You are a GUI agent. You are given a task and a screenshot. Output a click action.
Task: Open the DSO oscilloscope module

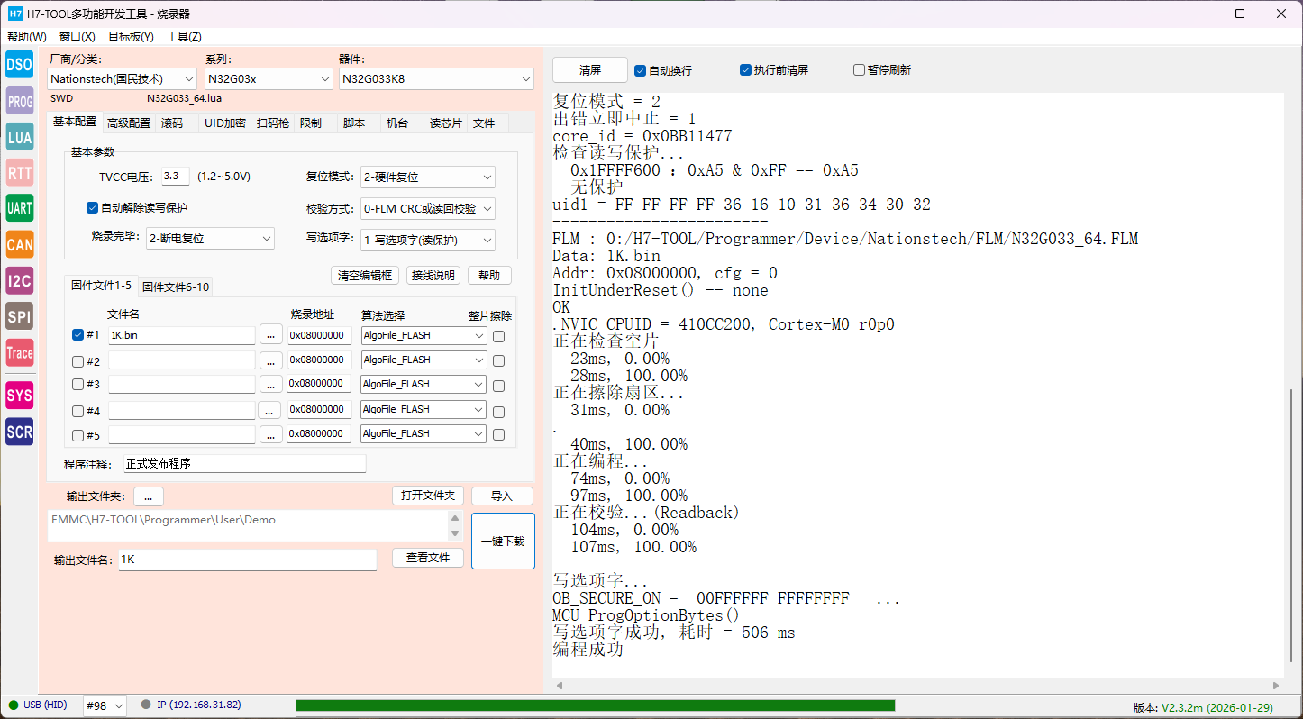pos(19,65)
